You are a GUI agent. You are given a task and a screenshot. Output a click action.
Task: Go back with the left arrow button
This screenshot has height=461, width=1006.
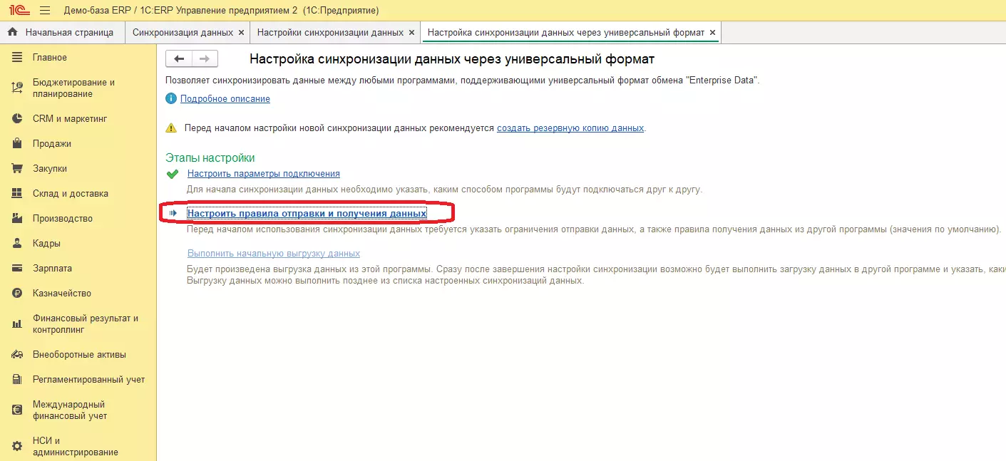[179, 59]
